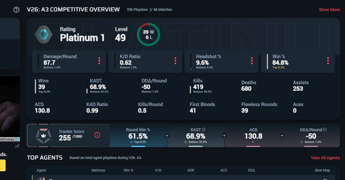Open Headshot % three-dot menu

pos(252,61)
